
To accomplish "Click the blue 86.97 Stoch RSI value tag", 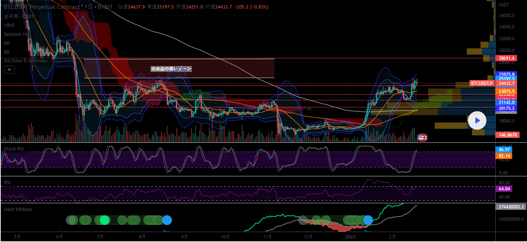I will click(x=504, y=150).
